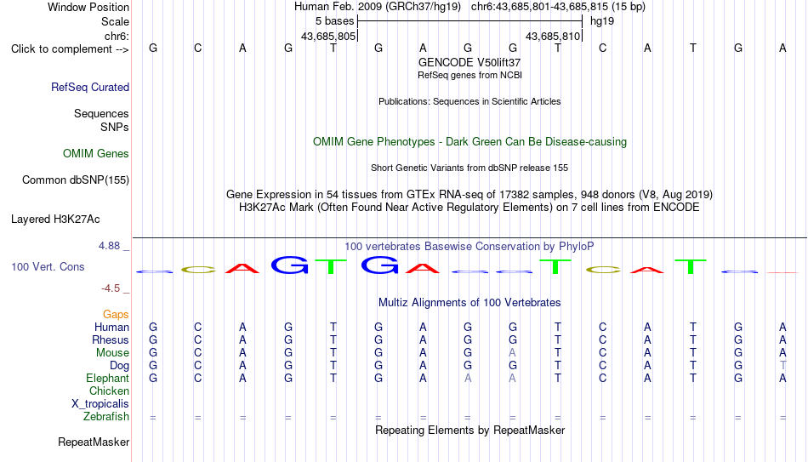Click 'Multiz Alignments of 100 Vertebrates' title

469,303
